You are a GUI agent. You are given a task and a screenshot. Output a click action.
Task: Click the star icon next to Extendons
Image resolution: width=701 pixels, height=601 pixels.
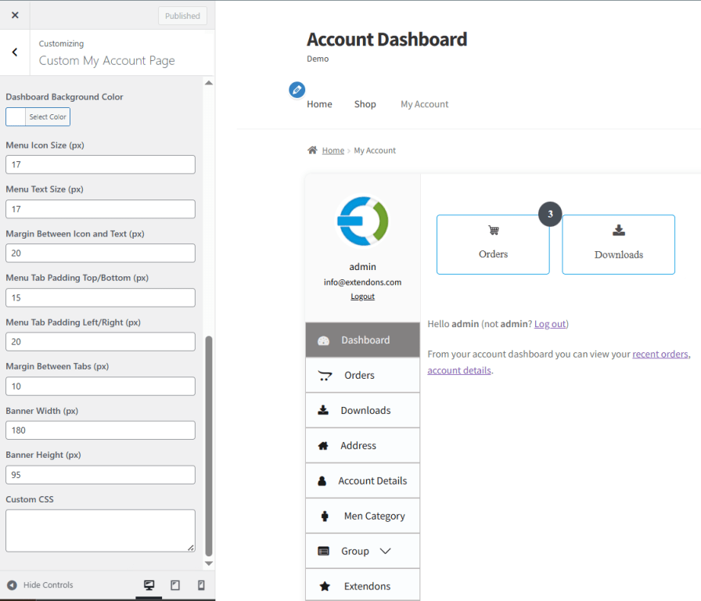point(324,585)
